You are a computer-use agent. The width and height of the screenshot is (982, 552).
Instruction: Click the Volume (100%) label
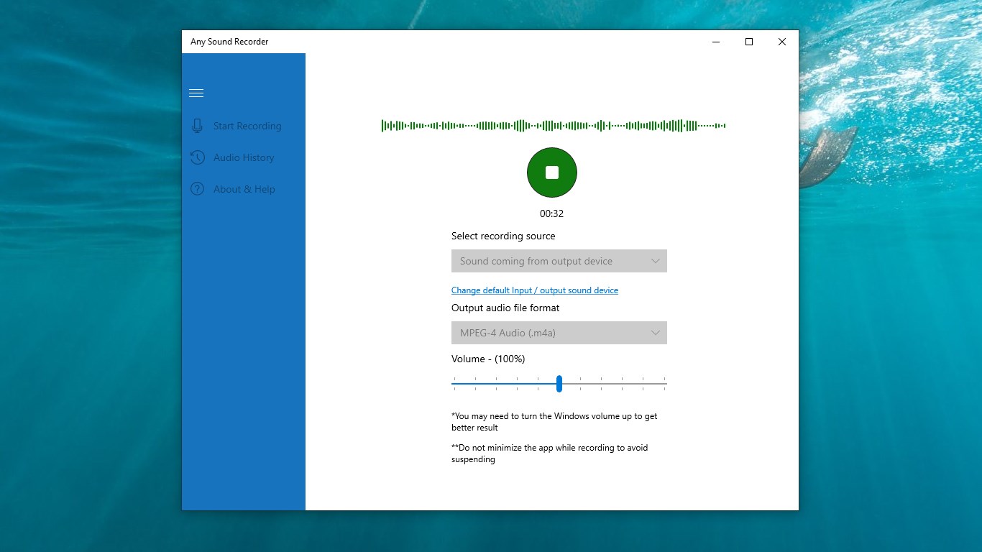click(488, 359)
